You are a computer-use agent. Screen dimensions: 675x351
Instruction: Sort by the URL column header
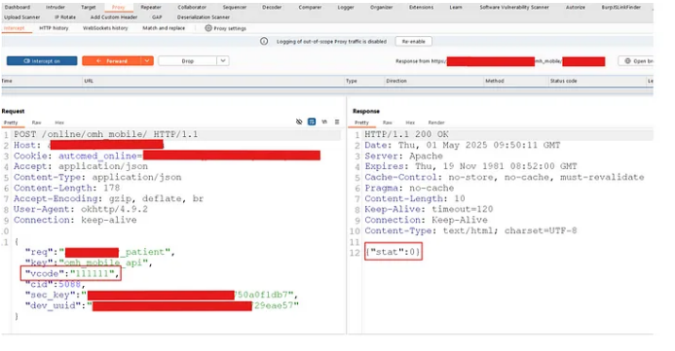[89, 81]
